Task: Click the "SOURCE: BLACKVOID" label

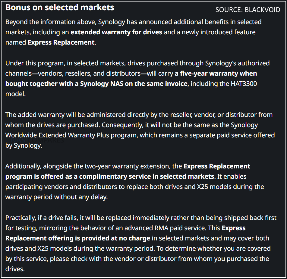Action: tap(248, 10)
